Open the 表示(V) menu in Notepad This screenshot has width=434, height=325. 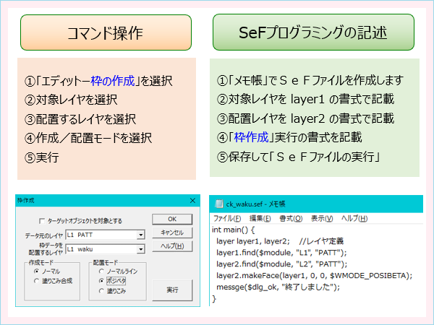(x=322, y=218)
